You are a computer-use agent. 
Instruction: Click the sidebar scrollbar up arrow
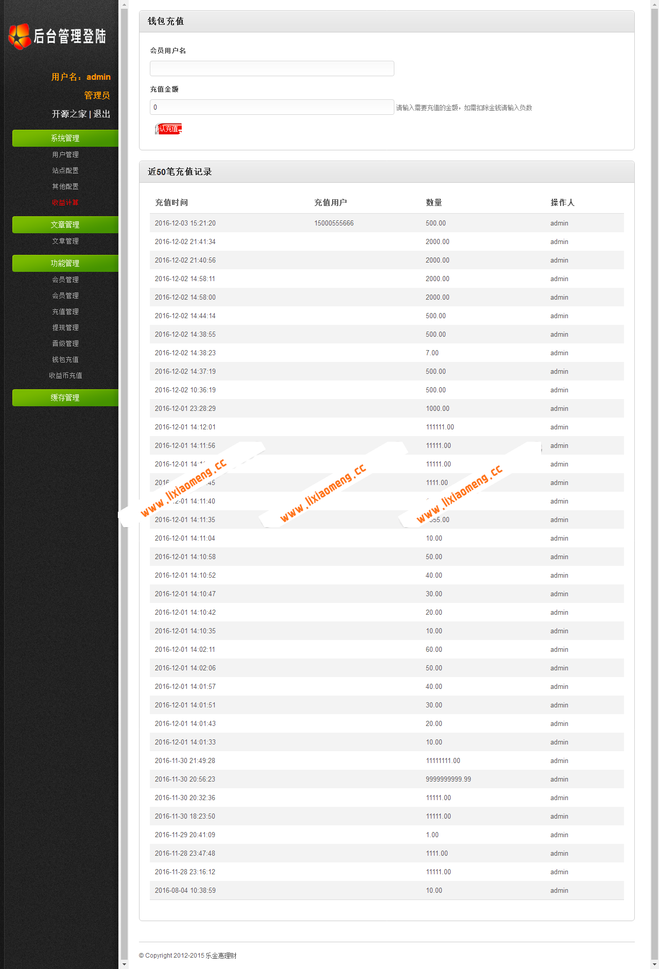pyautogui.click(x=124, y=4)
